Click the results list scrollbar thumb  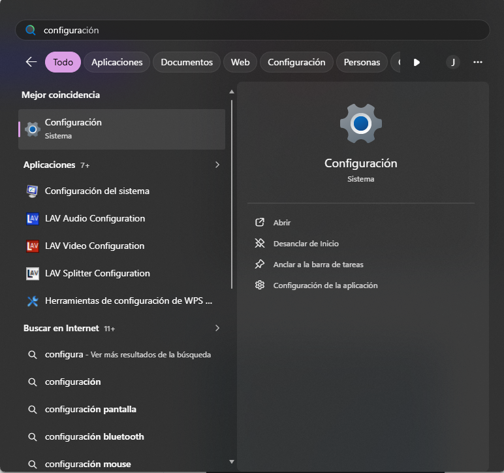click(x=231, y=195)
